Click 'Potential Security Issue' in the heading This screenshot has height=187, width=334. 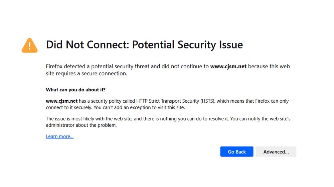187,45
